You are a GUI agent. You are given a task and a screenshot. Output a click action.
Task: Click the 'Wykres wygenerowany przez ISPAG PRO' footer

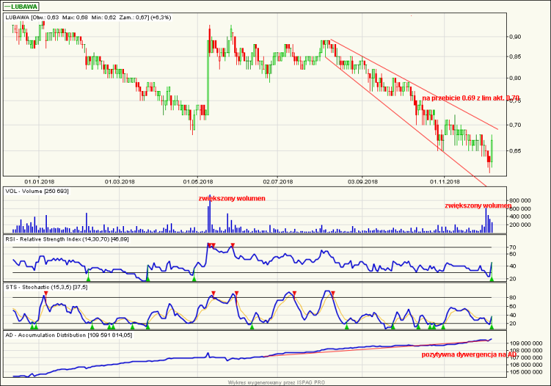coord(275,382)
